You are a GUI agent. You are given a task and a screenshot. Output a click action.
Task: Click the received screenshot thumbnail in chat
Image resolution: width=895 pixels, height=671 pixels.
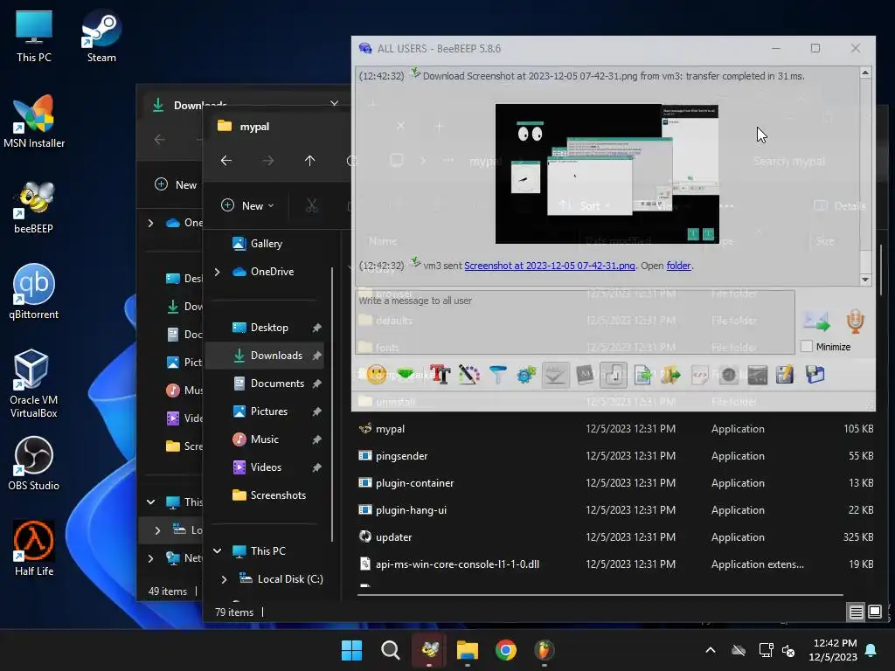point(607,174)
